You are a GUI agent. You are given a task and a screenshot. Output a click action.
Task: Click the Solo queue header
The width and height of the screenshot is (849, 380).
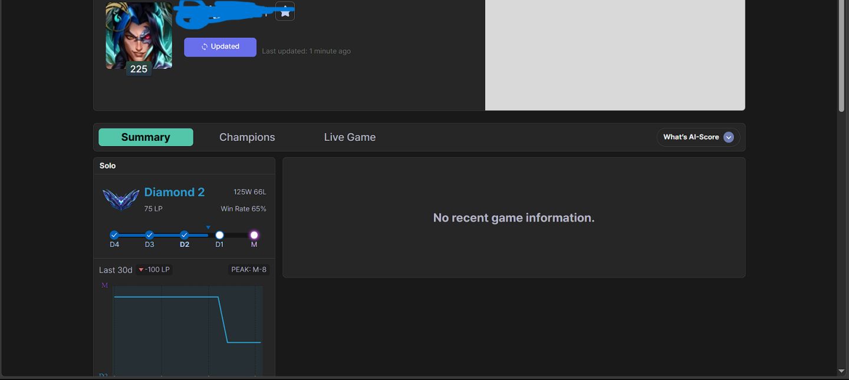coord(108,166)
